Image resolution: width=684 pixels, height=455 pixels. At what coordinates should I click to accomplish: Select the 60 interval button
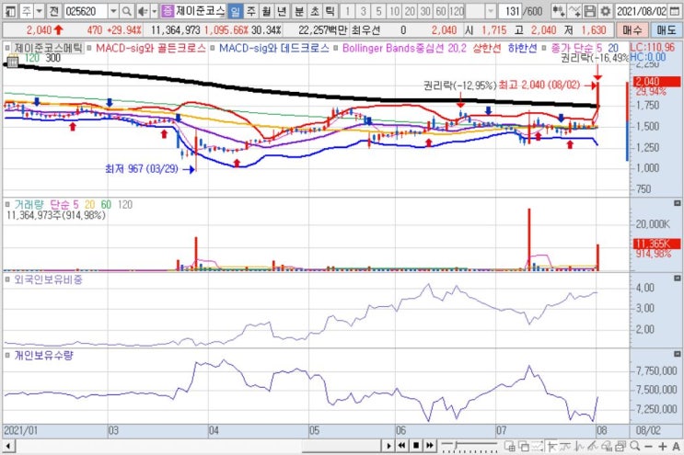(441, 11)
